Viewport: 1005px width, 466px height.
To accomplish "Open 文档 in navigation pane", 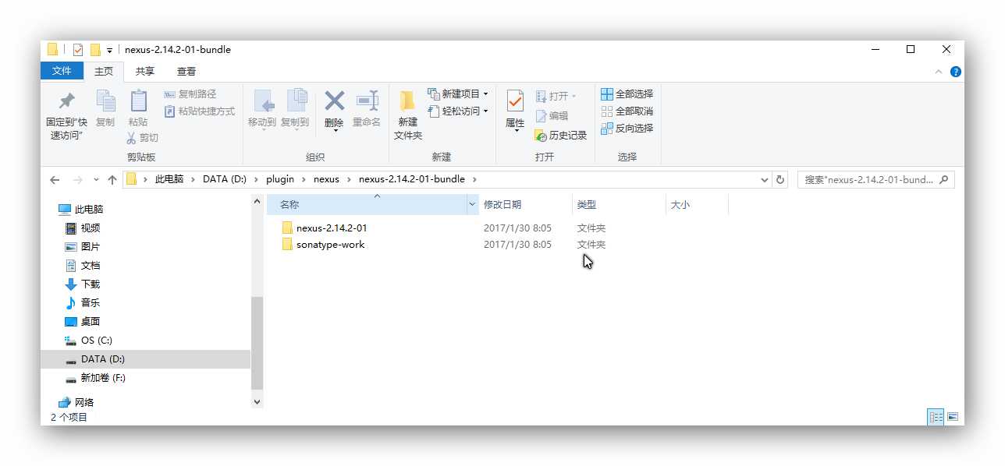I will tap(82, 266).
